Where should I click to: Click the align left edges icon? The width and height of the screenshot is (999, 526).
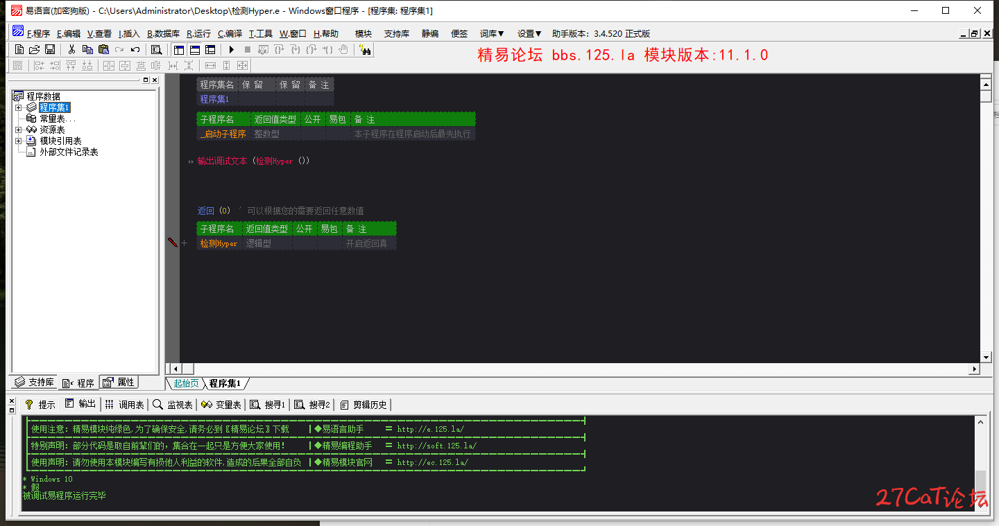(x=40, y=65)
